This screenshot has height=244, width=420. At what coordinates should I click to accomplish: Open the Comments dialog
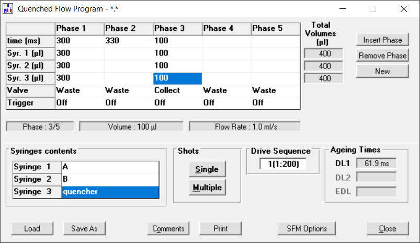168,228
